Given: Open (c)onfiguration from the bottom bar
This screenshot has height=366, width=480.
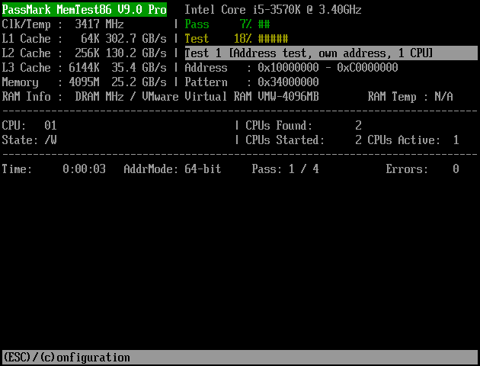Looking at the screenshot, I should pyautogui.click(x=85, y=358).
